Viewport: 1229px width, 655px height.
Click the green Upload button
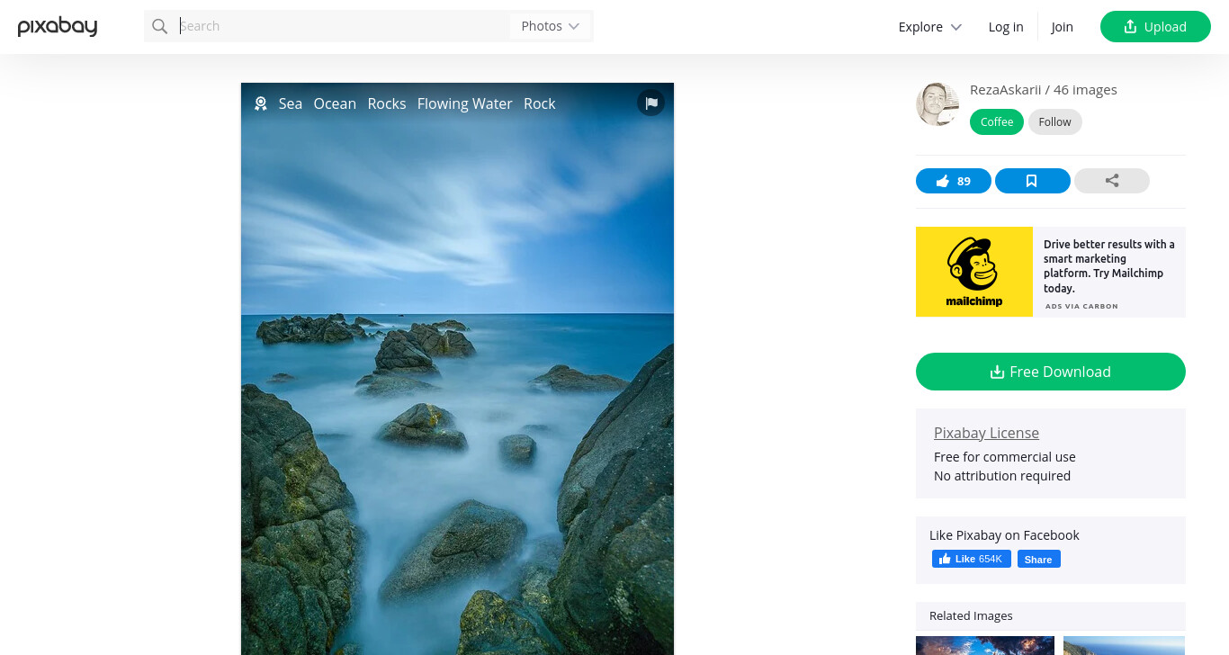tap(1155, 26)
